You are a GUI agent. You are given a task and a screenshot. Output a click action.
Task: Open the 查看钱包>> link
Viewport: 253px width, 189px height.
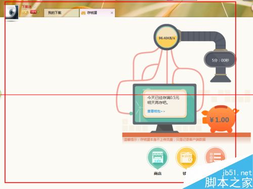coord(156,111)
